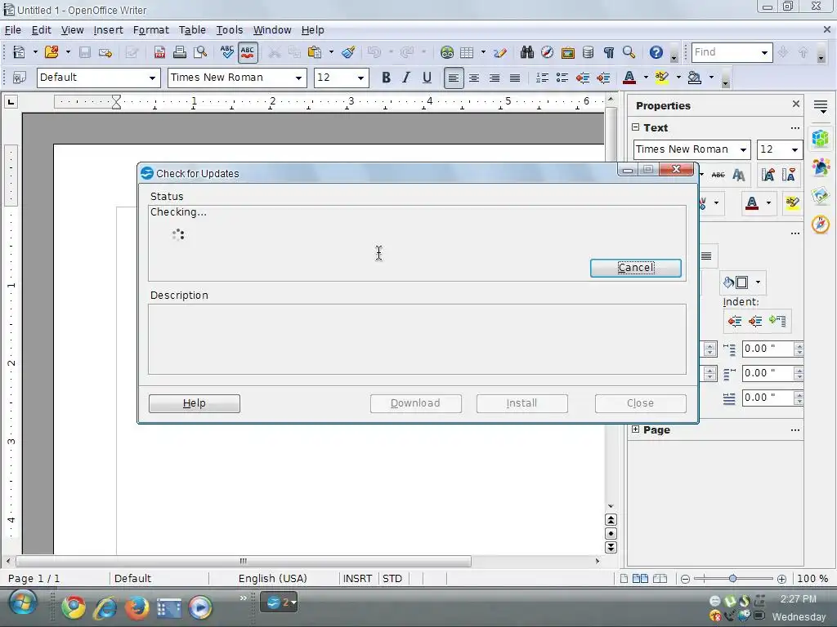
Task: Apply Highlighting color in formatting toolbar
Action: coord(662,78)
